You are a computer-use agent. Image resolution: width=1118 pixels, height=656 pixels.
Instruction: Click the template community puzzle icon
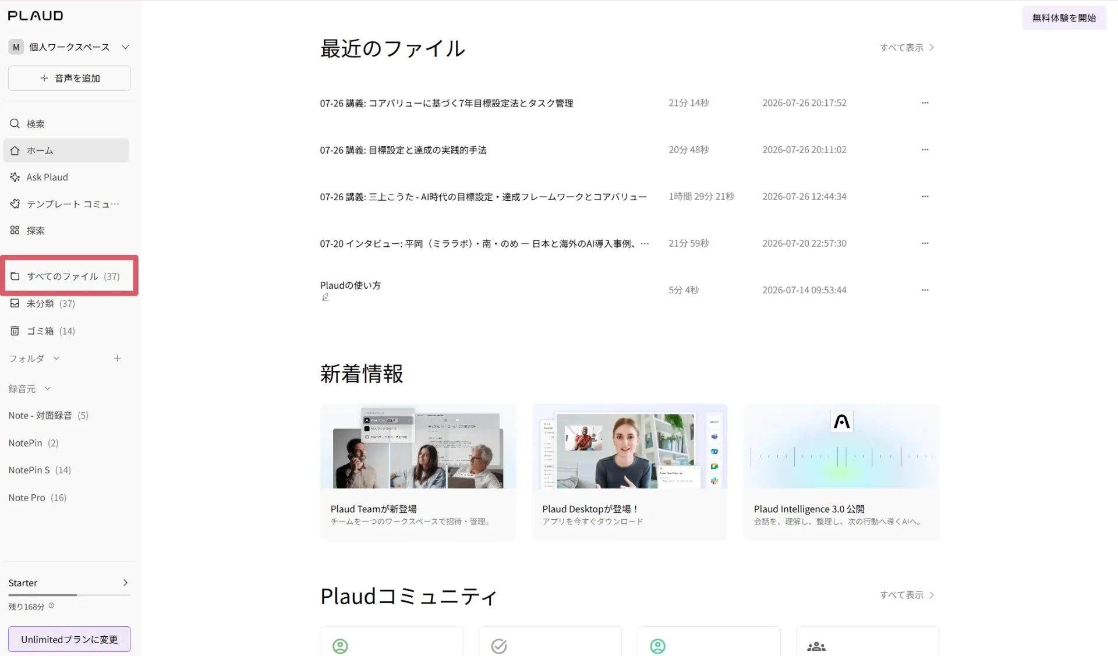15,204
